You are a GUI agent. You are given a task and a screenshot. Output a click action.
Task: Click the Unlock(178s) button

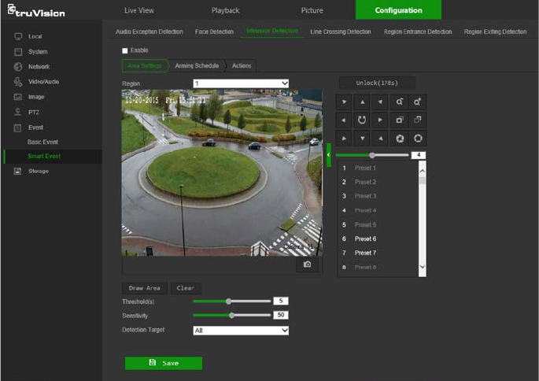(377, 83)
